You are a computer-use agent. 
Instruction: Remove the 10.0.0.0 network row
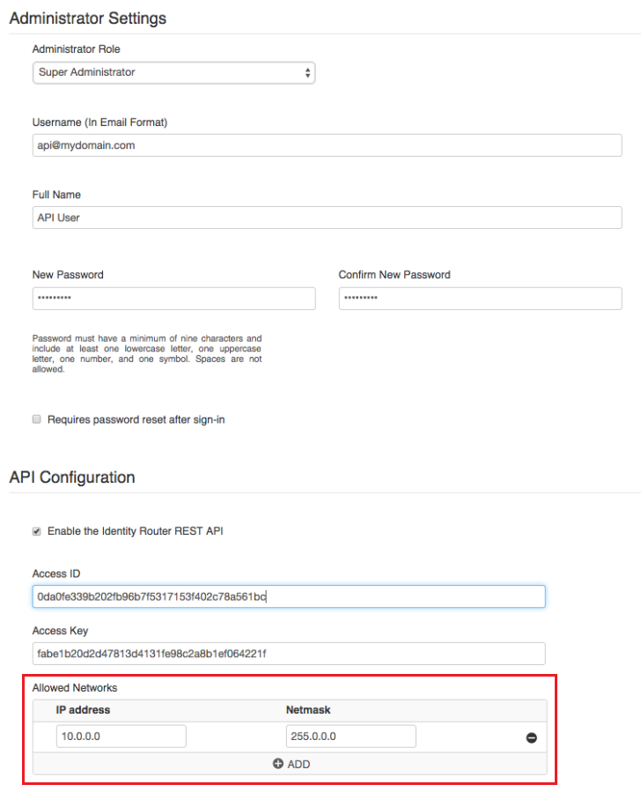point(531,737)
